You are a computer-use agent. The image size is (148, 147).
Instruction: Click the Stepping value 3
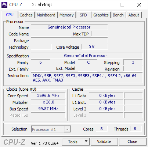pos(133,62)
